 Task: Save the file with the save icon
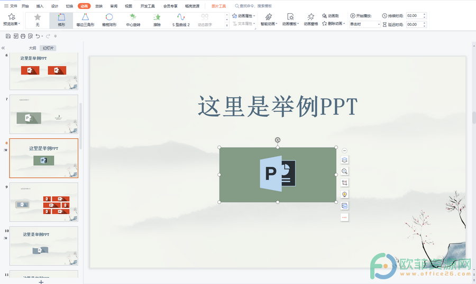(x=8, y=36)
